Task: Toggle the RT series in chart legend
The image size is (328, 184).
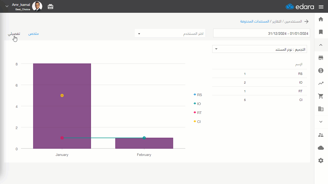Action: (x=198, y=113)
